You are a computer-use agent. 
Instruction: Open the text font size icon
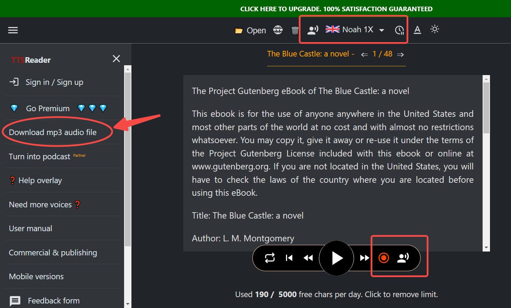(x=417, y=30)
